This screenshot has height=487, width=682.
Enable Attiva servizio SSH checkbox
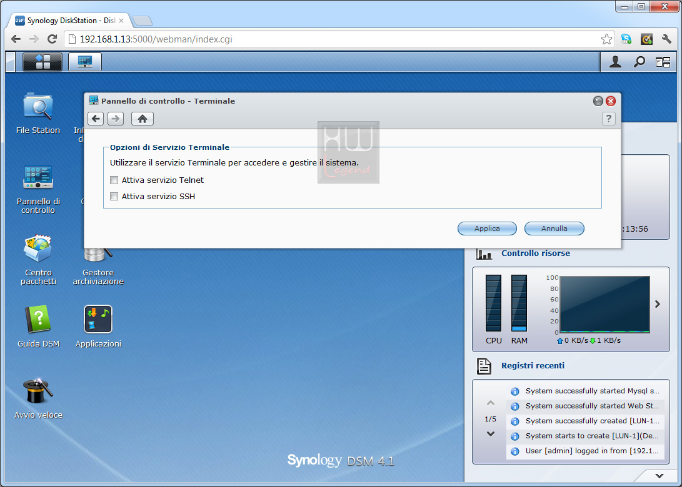pyautogui.click(x=114, y=197)
